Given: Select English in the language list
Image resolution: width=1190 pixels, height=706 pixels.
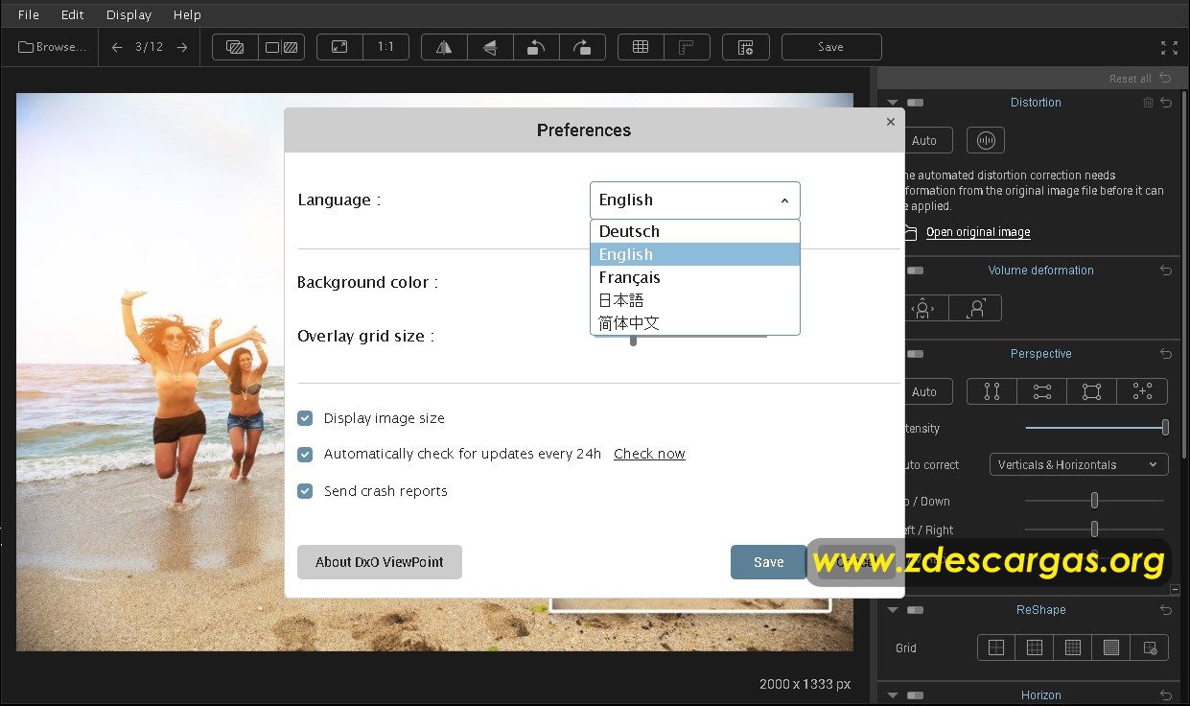Looking at the screenshot, I should (x=695, y=254).
